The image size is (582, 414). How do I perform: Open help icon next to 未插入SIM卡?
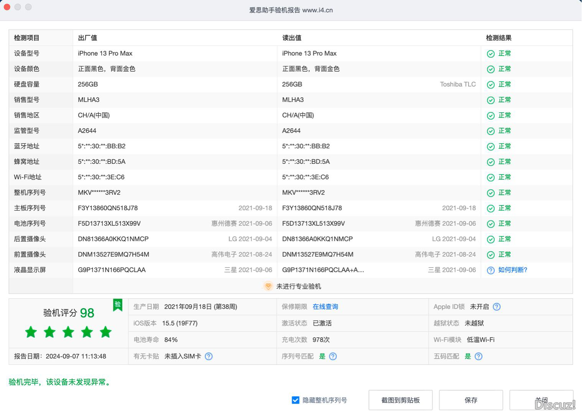(209, 356)
